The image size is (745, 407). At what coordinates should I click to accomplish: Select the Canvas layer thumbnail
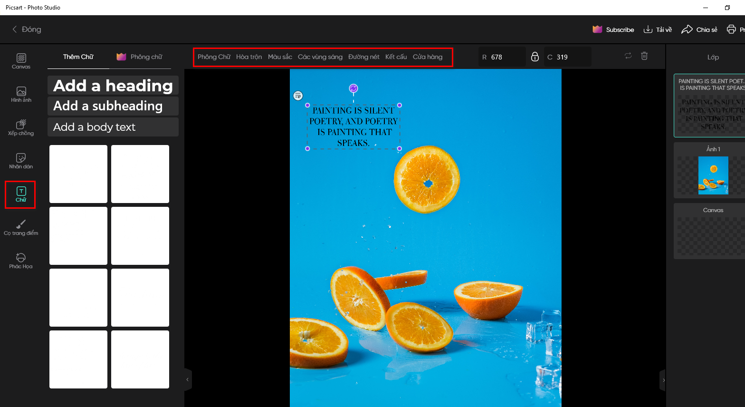[x=709, y=231]
